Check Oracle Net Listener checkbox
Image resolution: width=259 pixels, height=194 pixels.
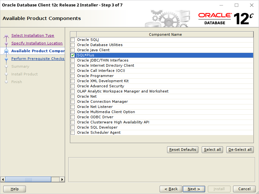(x=73, y=107)
